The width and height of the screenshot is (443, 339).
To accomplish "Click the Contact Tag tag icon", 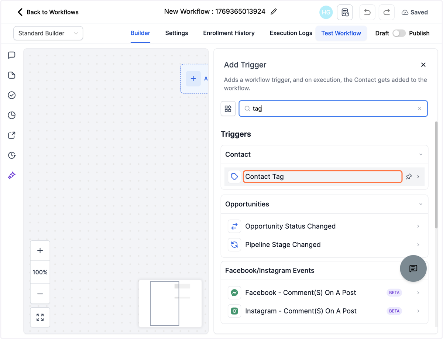I will pos(234,177).
